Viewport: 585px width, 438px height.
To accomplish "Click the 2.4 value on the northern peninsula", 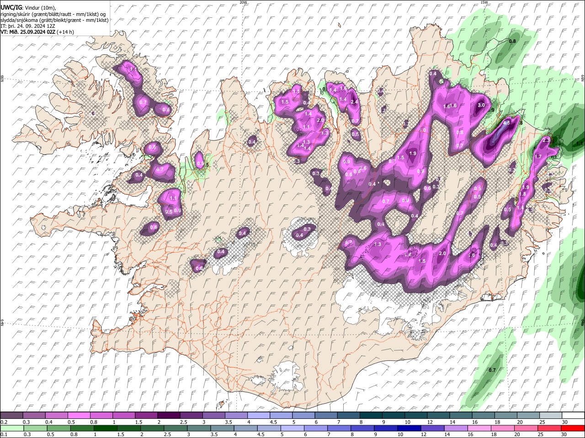I will point(354,102).
